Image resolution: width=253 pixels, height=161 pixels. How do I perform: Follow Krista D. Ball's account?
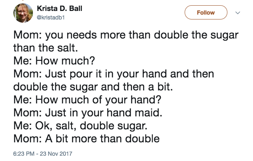(x=206, y=13)
